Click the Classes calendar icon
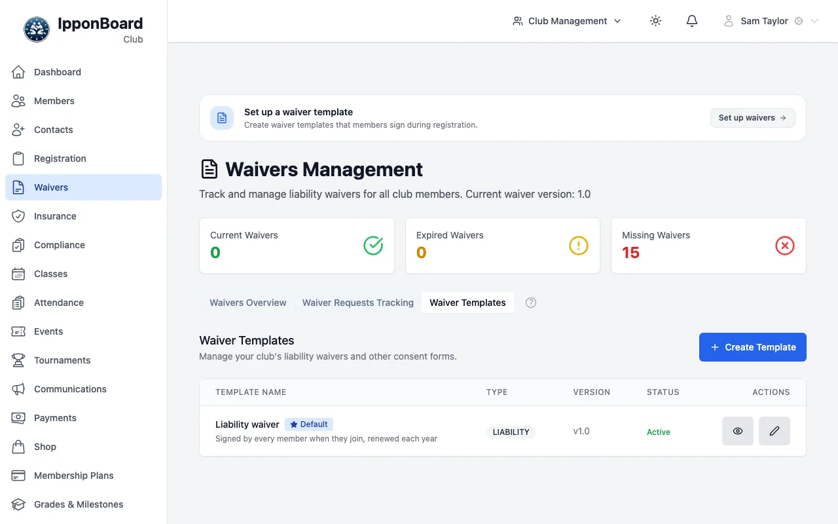 pos(18,274)
